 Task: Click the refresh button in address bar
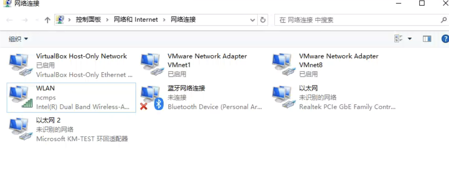point(263,20)
